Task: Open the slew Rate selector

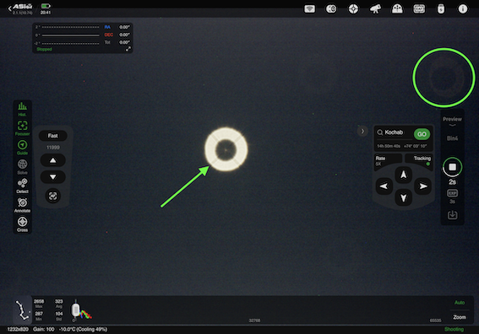Action: pyautogui.click(x=388, y=161)
